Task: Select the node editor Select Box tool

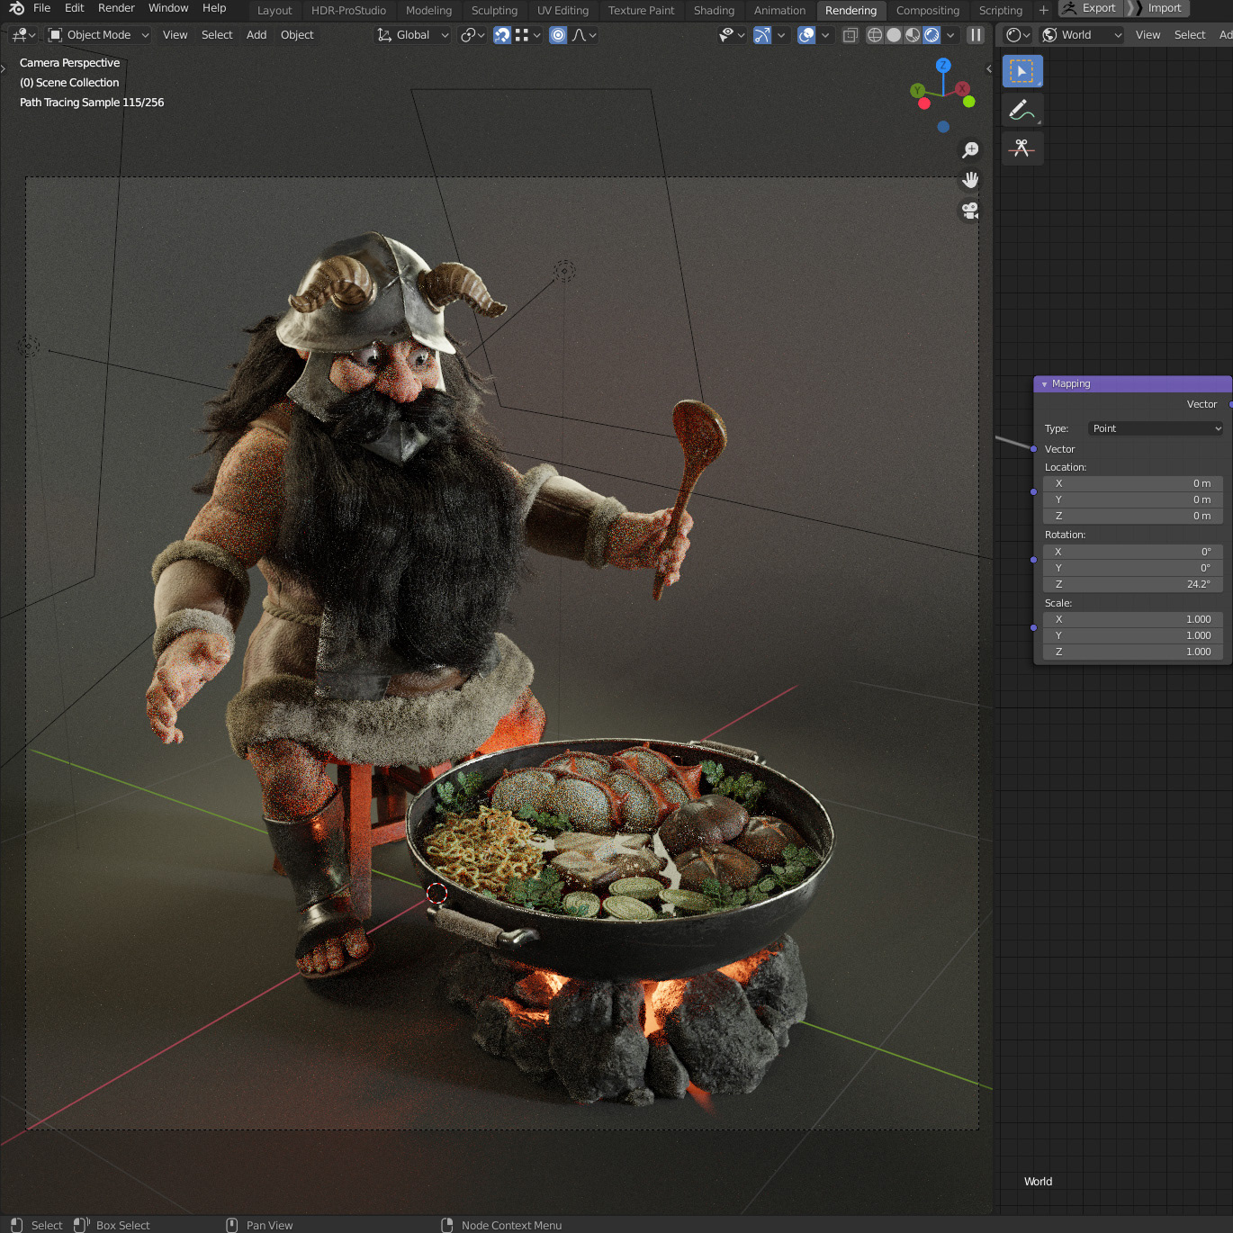Action: pos(1022,71)
